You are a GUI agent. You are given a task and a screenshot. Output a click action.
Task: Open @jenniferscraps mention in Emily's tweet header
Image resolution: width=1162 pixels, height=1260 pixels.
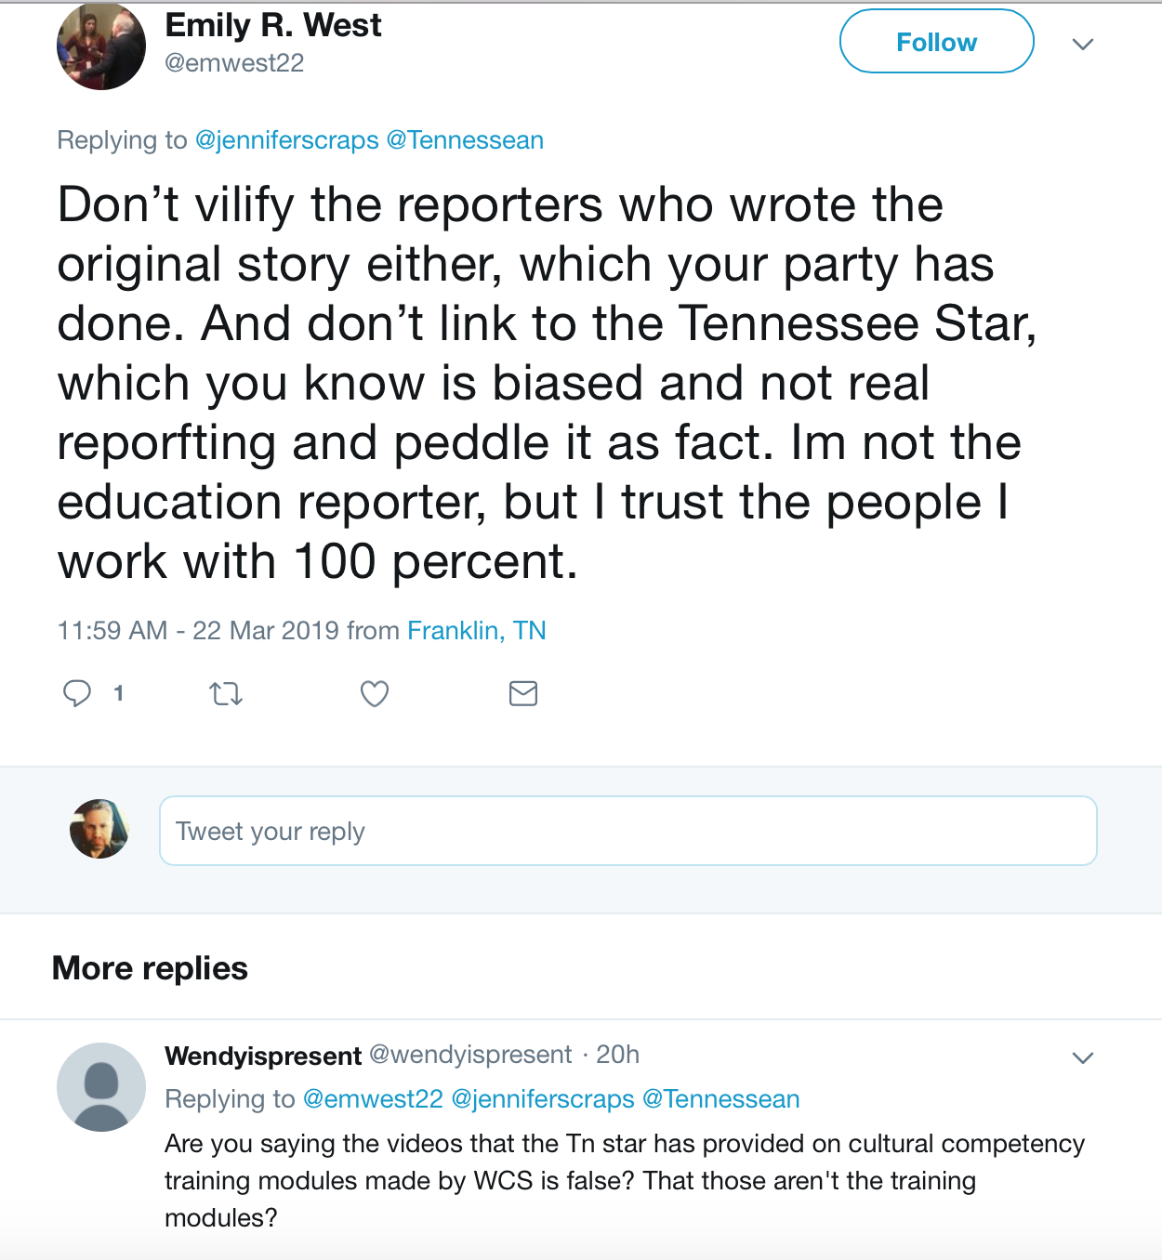pos(286,140)
